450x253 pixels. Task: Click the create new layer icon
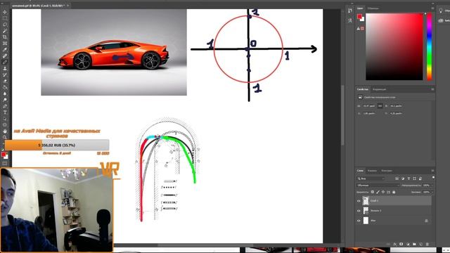click(x=420, y=244)
